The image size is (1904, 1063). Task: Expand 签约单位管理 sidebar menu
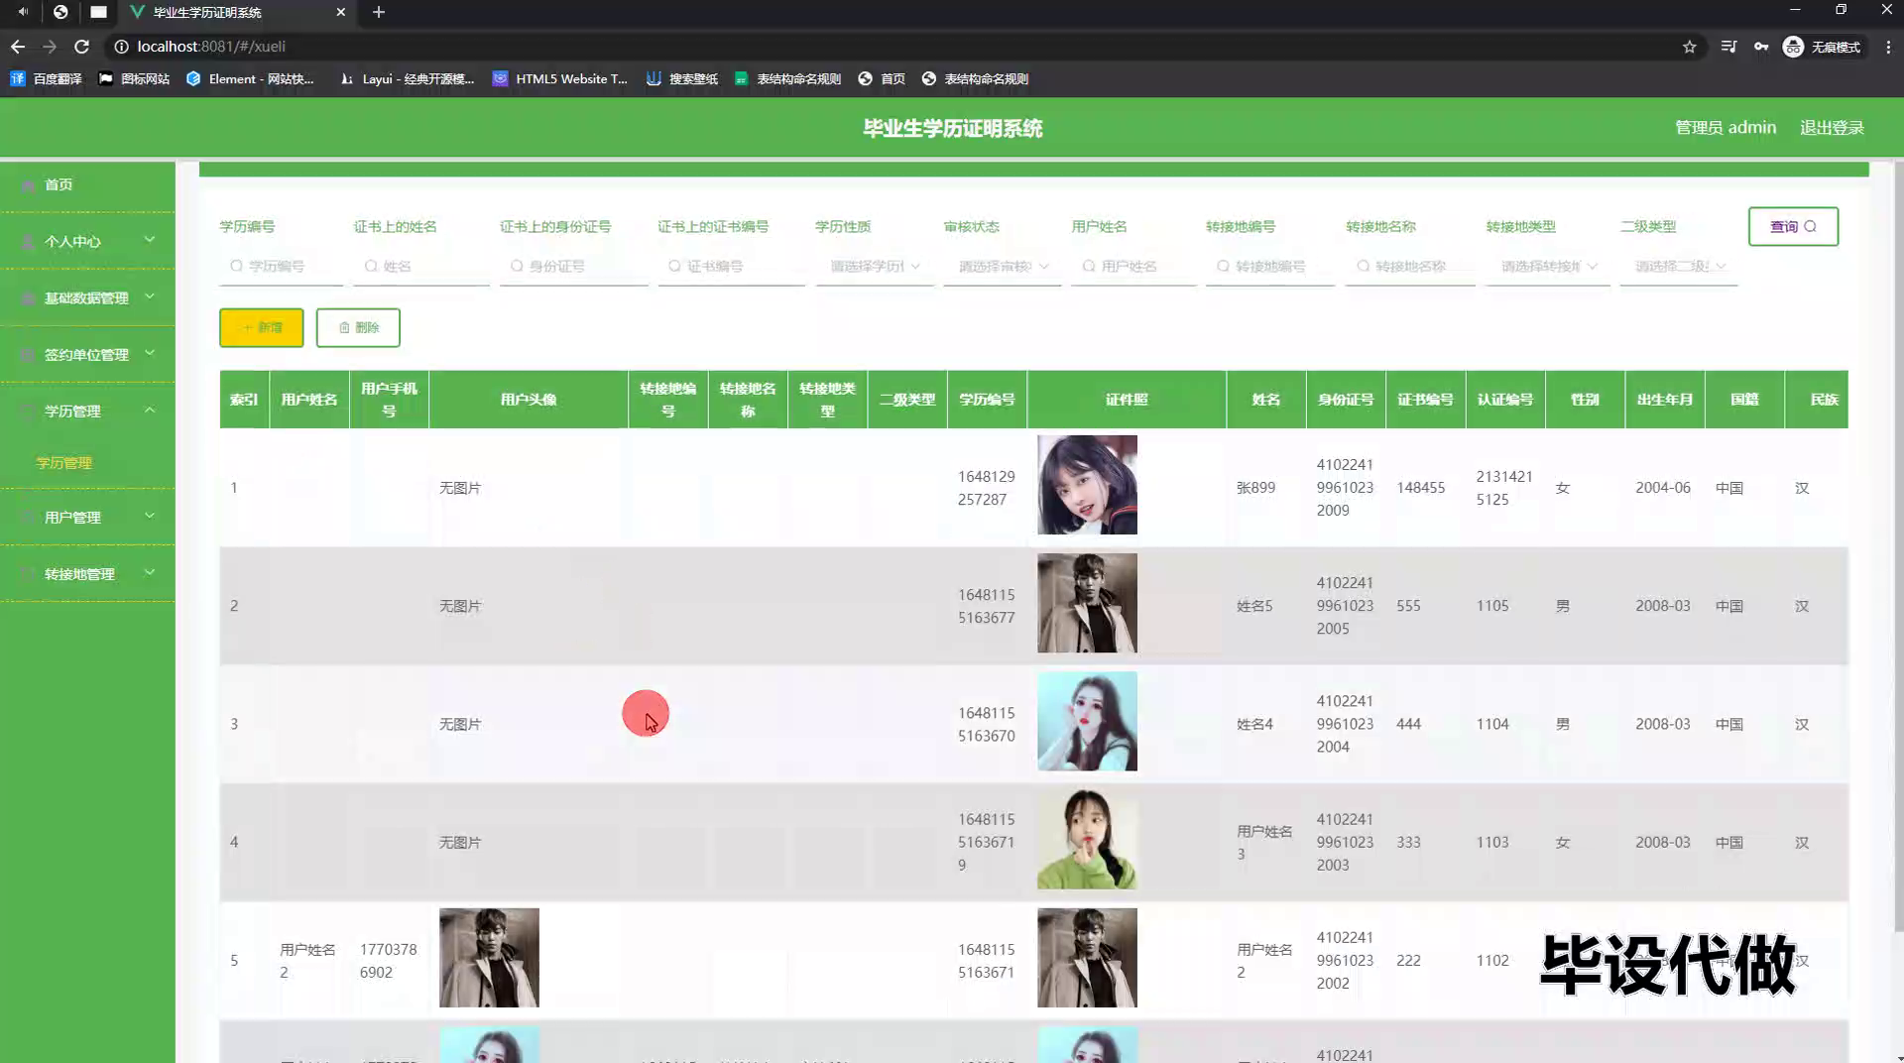[87, 354]
